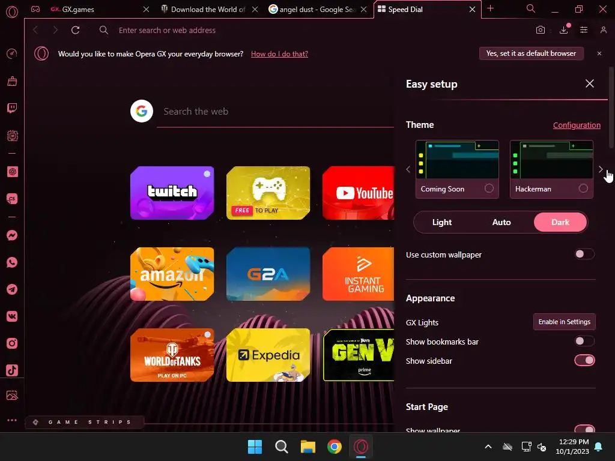Viewport: 615px width, 461px height.
Task: Open TikTok in sidebar
Action: [12, 370]
